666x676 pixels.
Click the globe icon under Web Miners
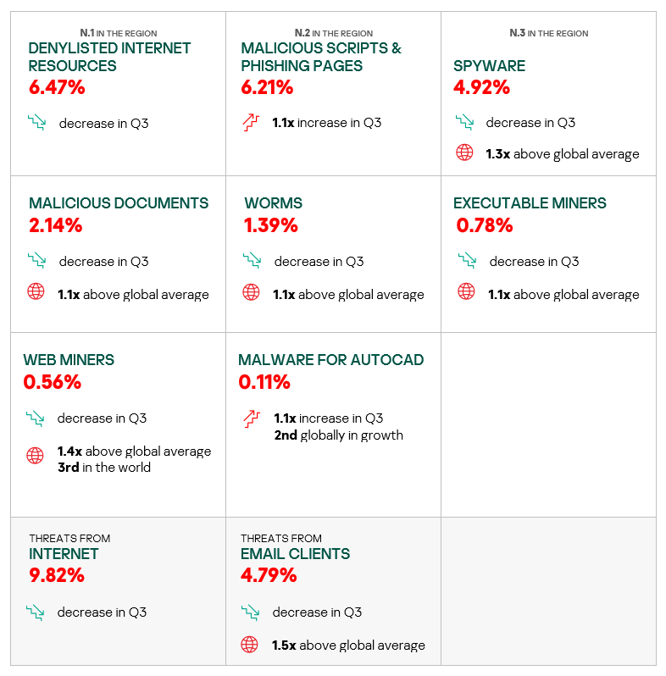tap(35, 456)
